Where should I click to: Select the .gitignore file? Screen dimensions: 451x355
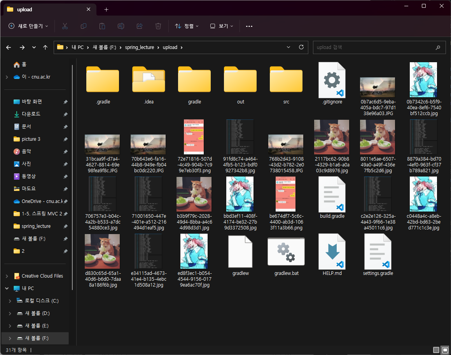[x=332, y=84]
